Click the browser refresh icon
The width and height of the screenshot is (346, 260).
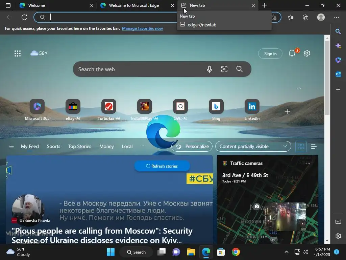pyautogui.click(x=24, y=17)
